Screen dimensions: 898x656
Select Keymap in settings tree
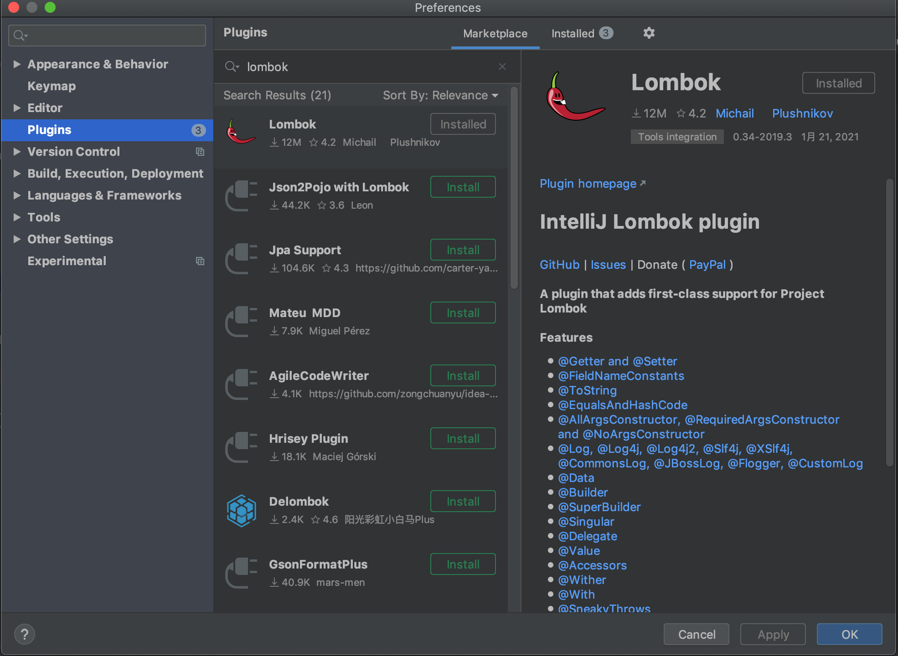pos(52,86)
